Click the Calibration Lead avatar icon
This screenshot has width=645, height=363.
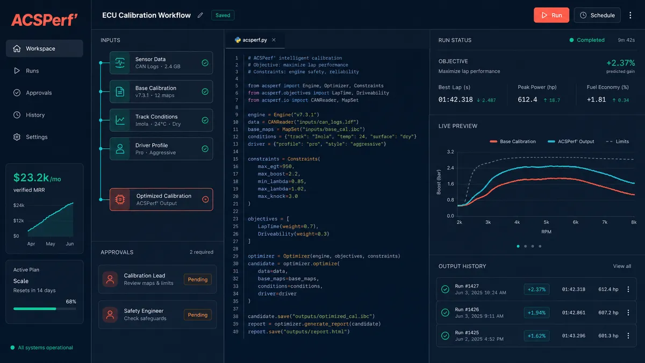pyautogui.click(x=110, y=279)
